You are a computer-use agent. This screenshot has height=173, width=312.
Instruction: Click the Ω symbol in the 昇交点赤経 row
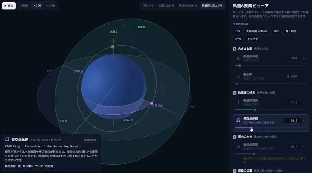pyautogui.click(x=238, y=120)
